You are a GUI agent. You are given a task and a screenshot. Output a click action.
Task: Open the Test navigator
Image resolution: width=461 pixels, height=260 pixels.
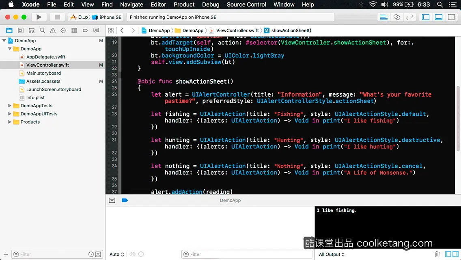pyautogui.click(x=63, y=30)
